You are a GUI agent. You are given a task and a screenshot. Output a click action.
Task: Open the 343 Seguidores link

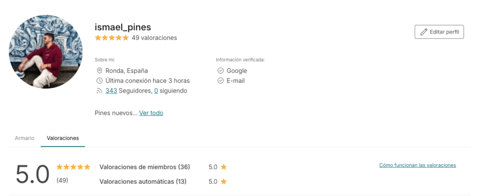click(x=111, y=91)
